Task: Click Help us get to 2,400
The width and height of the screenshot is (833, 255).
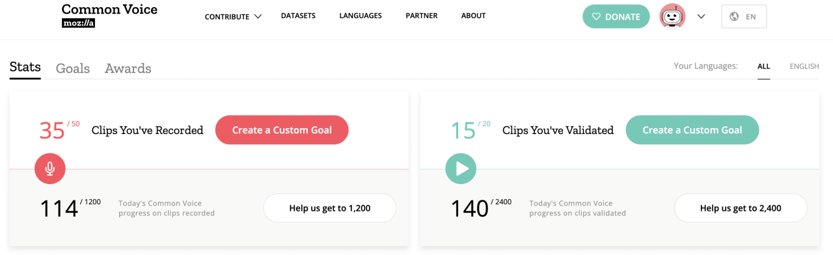Action: click(x=741, y=208)
